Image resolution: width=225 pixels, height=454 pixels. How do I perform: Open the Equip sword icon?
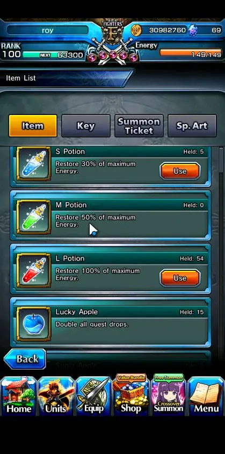(93, 396)
